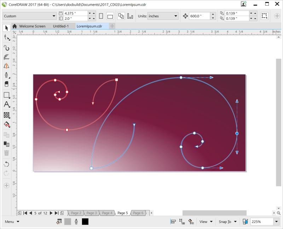Viewport: 283px width, 229px height.
Task: Open the Menu button
Action: click(x=12, y=222)
